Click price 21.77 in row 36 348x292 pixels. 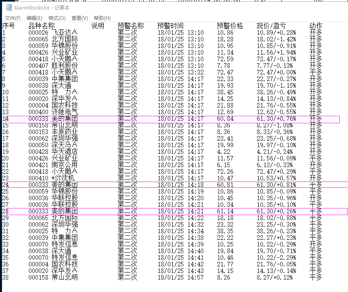225,264
